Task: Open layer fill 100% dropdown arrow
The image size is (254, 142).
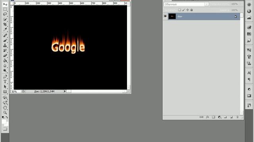Action: point(241,10)
